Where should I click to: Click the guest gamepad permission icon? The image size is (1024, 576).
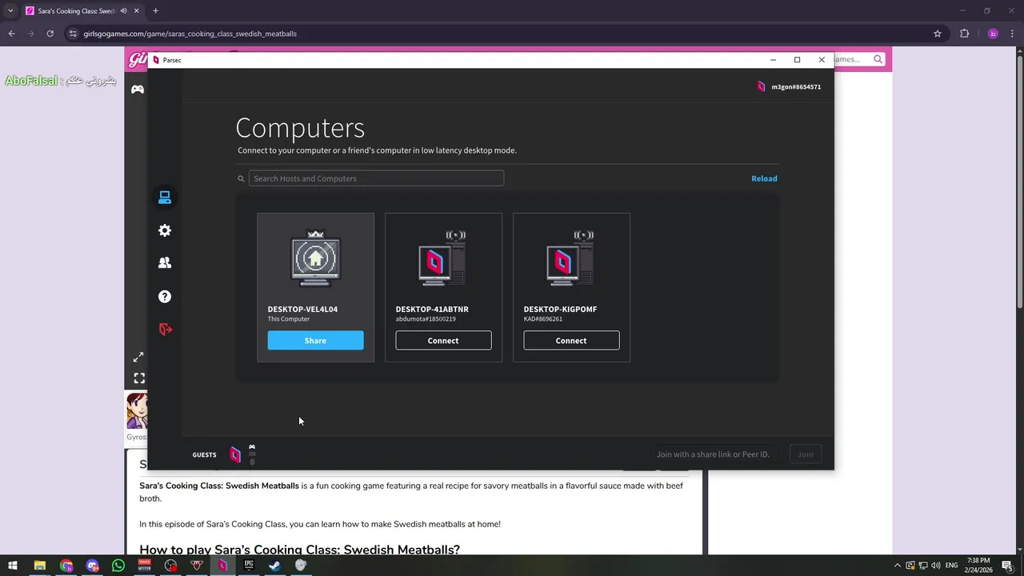[252, 447]
